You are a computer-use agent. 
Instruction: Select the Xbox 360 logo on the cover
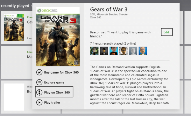[47, 10]
